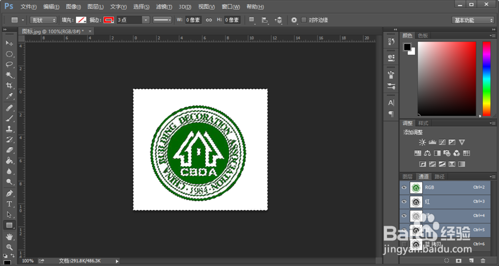This screenshot has width=499, height=266.
Task: Open the stroke line style dropdown
Action: pos(162,20)
